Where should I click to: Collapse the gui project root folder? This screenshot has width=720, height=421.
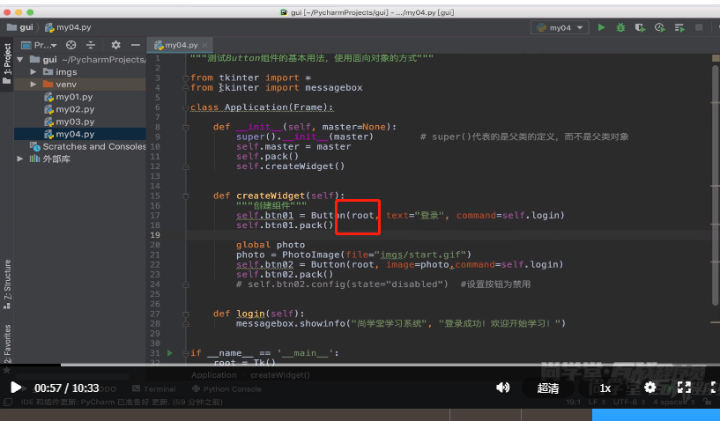(19, 60)
